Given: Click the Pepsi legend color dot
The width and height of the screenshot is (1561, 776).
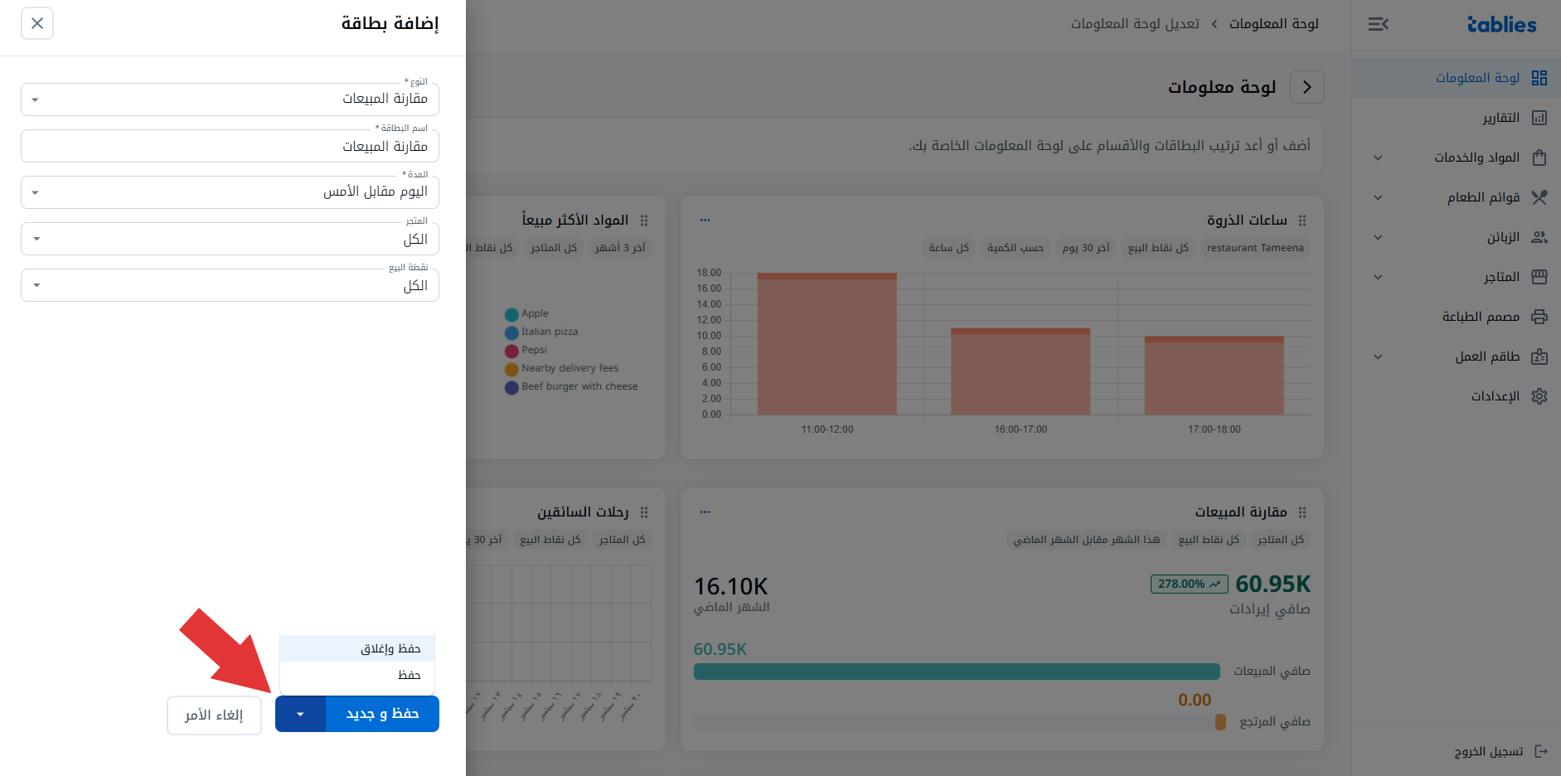Looking at the screenshot, I should pos(511,351).
